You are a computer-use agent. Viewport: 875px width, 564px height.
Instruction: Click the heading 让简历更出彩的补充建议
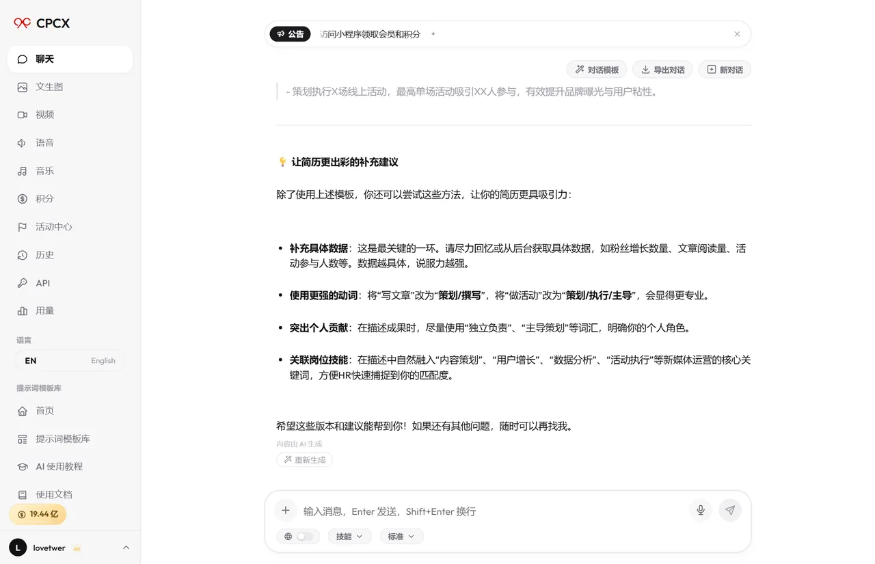(345, 162)
